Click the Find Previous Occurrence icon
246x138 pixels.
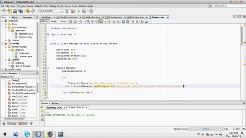[x=92, y=21]
